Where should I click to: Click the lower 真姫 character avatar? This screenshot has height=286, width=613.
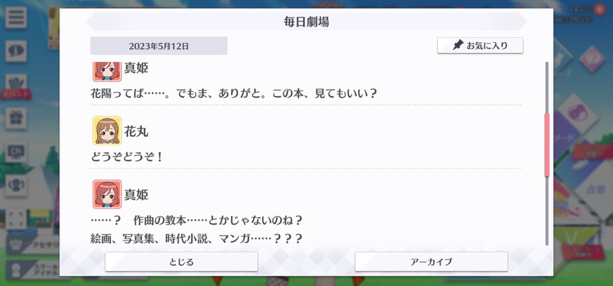(x=107, y=194)
